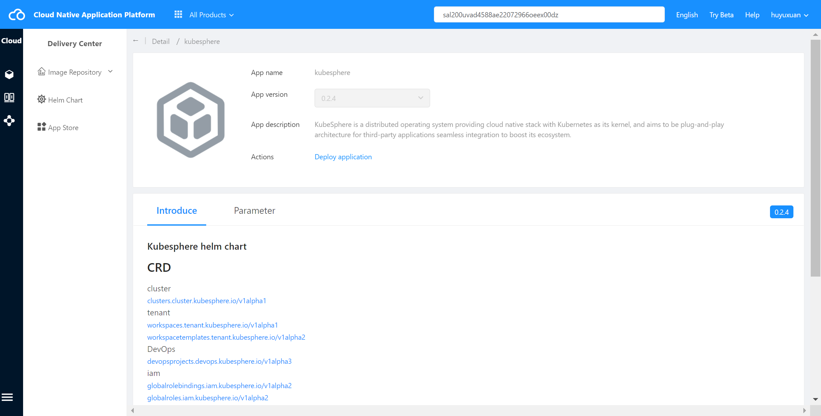
Task: Open the globalroles.iam.kubesphere.io/v1alpha2 link
Action: coord(208,398)
